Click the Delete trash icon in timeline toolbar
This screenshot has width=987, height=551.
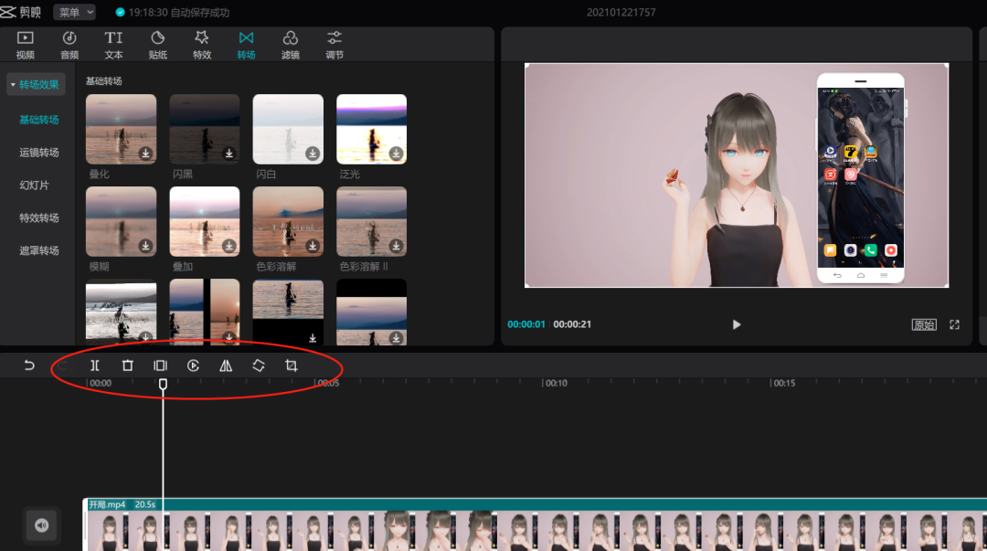[x=128, y=366]
